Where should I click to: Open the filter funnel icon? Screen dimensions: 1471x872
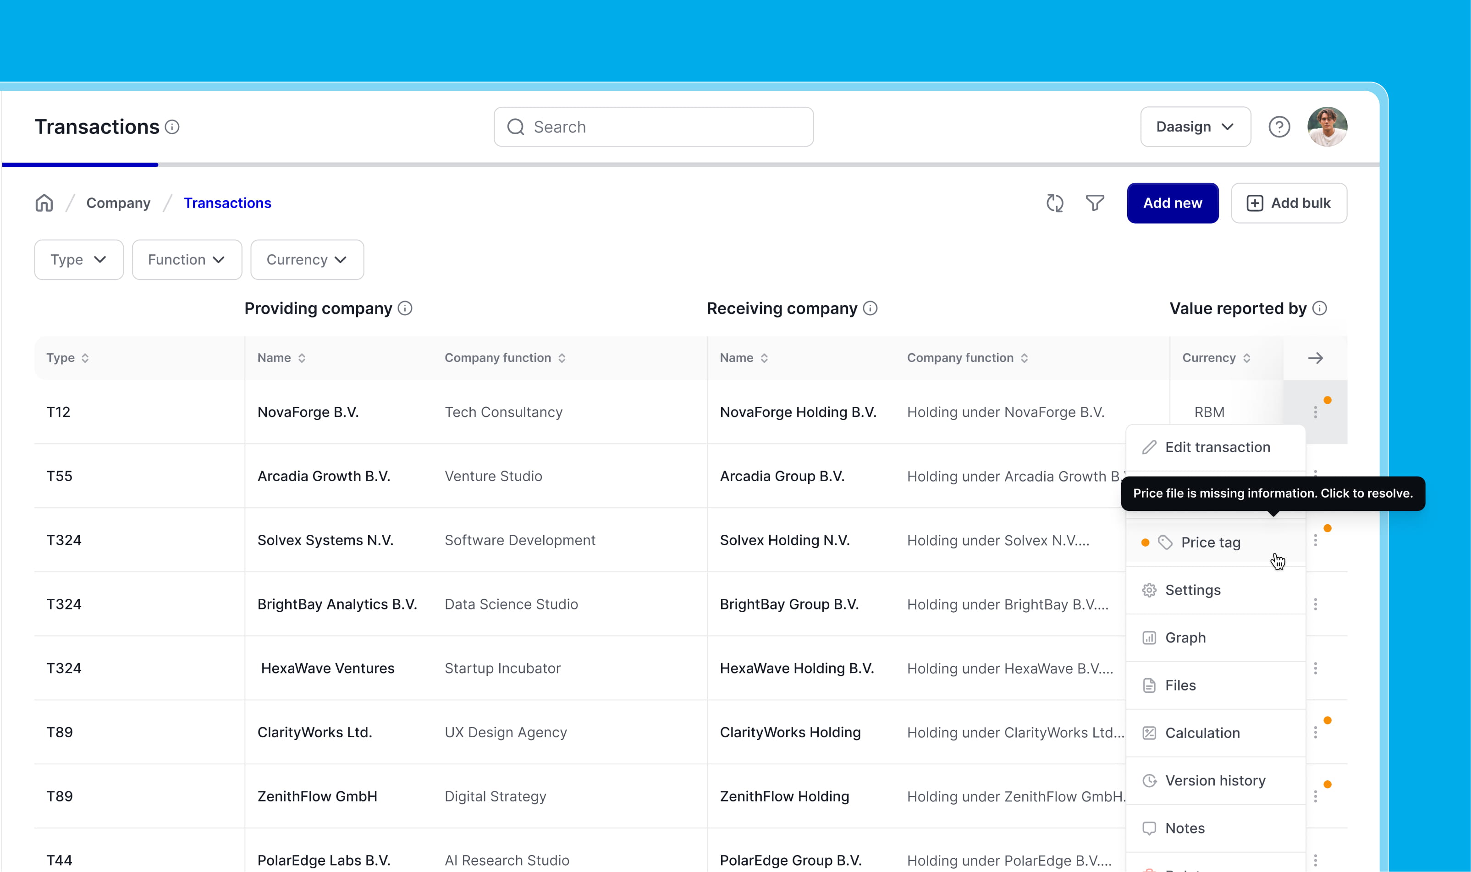pyautogui.click(x=1094, y=203)
